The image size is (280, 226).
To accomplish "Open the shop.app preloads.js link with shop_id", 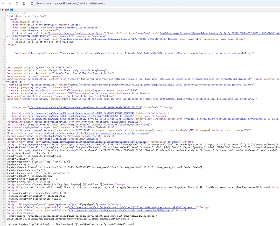I will [95, 142].
